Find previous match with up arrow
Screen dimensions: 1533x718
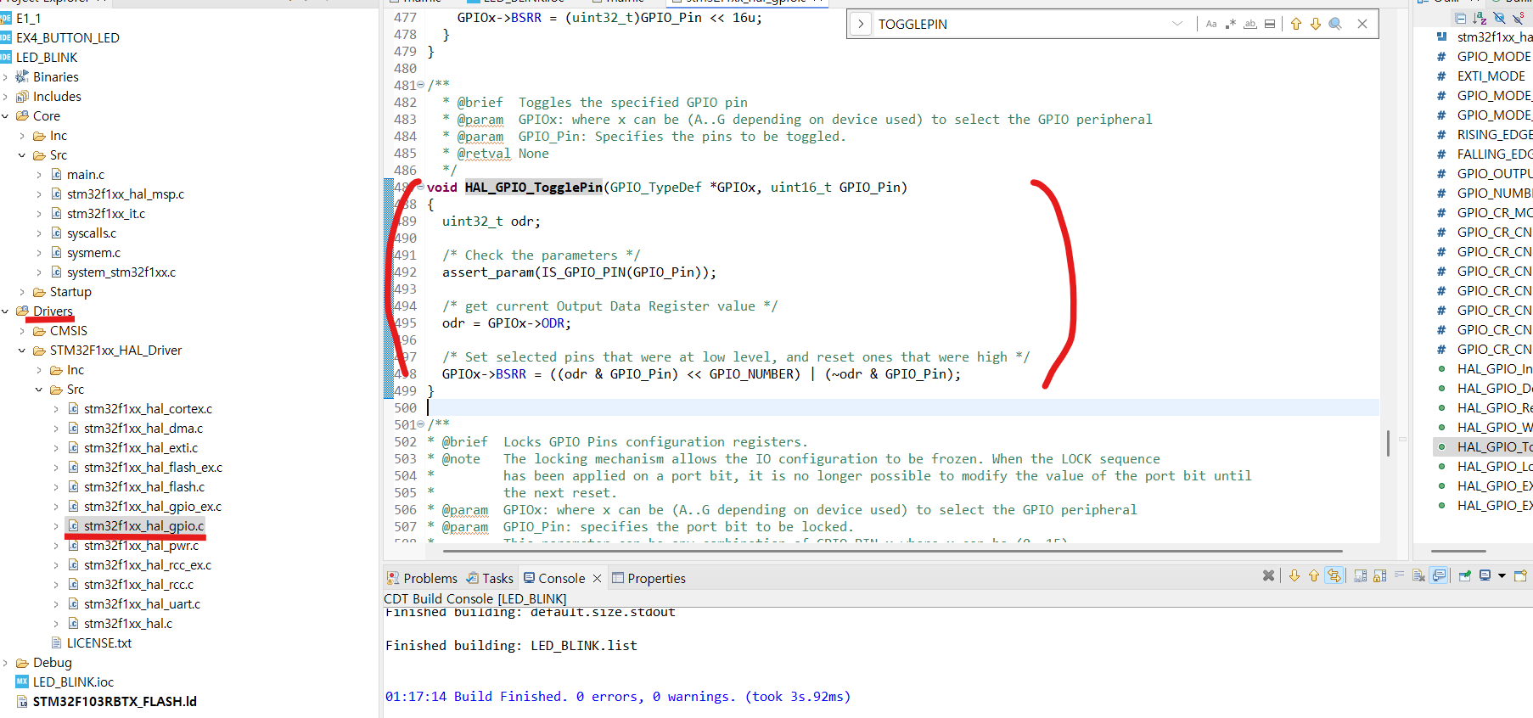click(x=1296, y=24)
